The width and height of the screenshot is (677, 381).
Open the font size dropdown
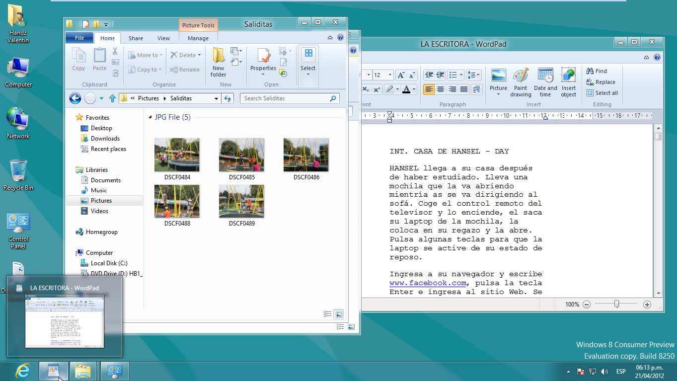(x=389, y=75)
